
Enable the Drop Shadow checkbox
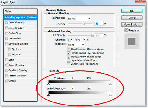tap(6, 23)
